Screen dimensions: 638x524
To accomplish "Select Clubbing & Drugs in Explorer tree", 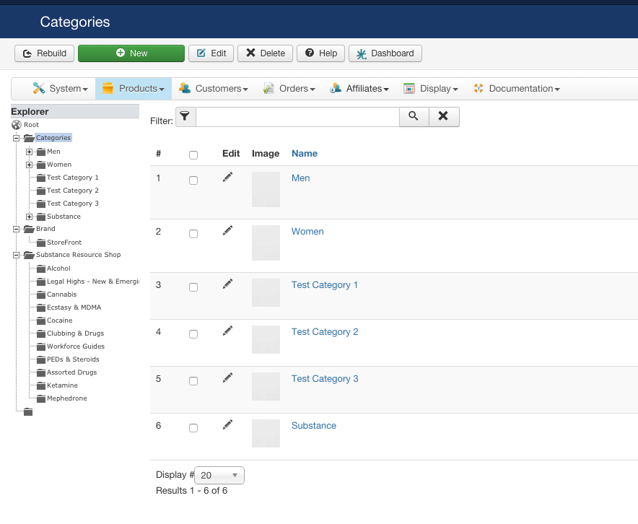I will click(x=75, y=333).
